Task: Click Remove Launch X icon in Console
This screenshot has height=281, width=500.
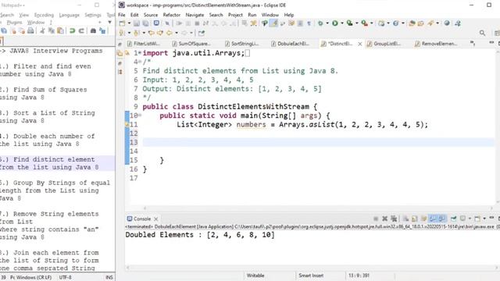Action: pos(384,219)
